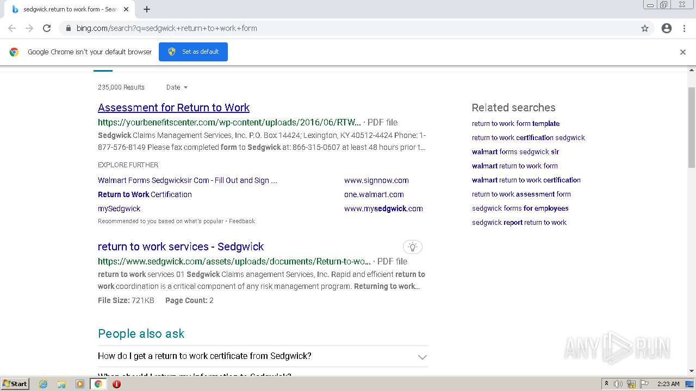Screen dimensions: 696x391
Task: Open return to work services - Sedgwick result
Action: (x=181, y=247)
